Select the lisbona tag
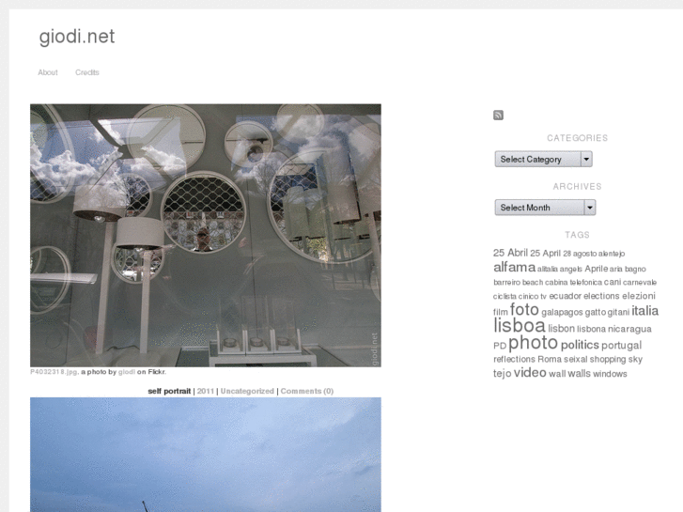 coord(591,329)
